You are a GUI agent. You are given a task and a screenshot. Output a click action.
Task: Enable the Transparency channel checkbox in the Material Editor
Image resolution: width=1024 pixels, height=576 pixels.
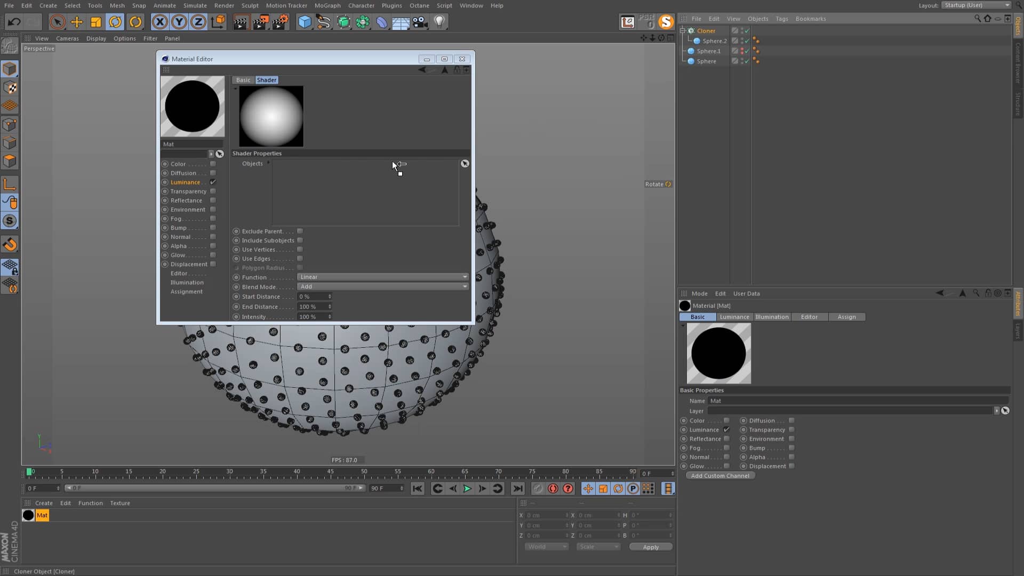213,191
